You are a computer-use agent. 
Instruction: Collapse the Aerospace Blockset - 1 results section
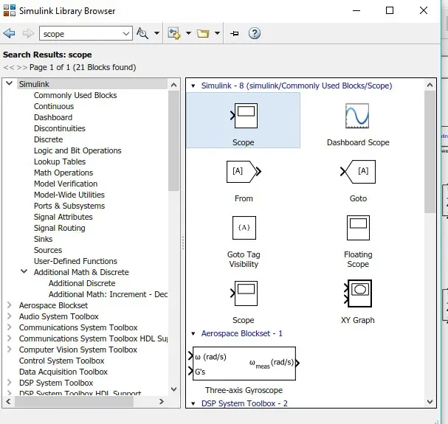tap(193, 333)
